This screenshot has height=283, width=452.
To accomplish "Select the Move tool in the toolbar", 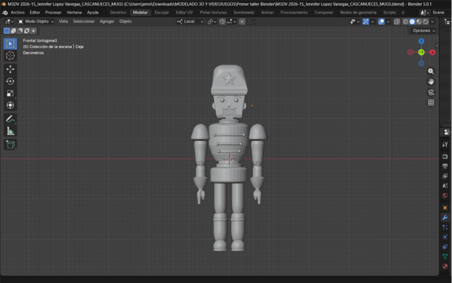I will coord(10,69).
